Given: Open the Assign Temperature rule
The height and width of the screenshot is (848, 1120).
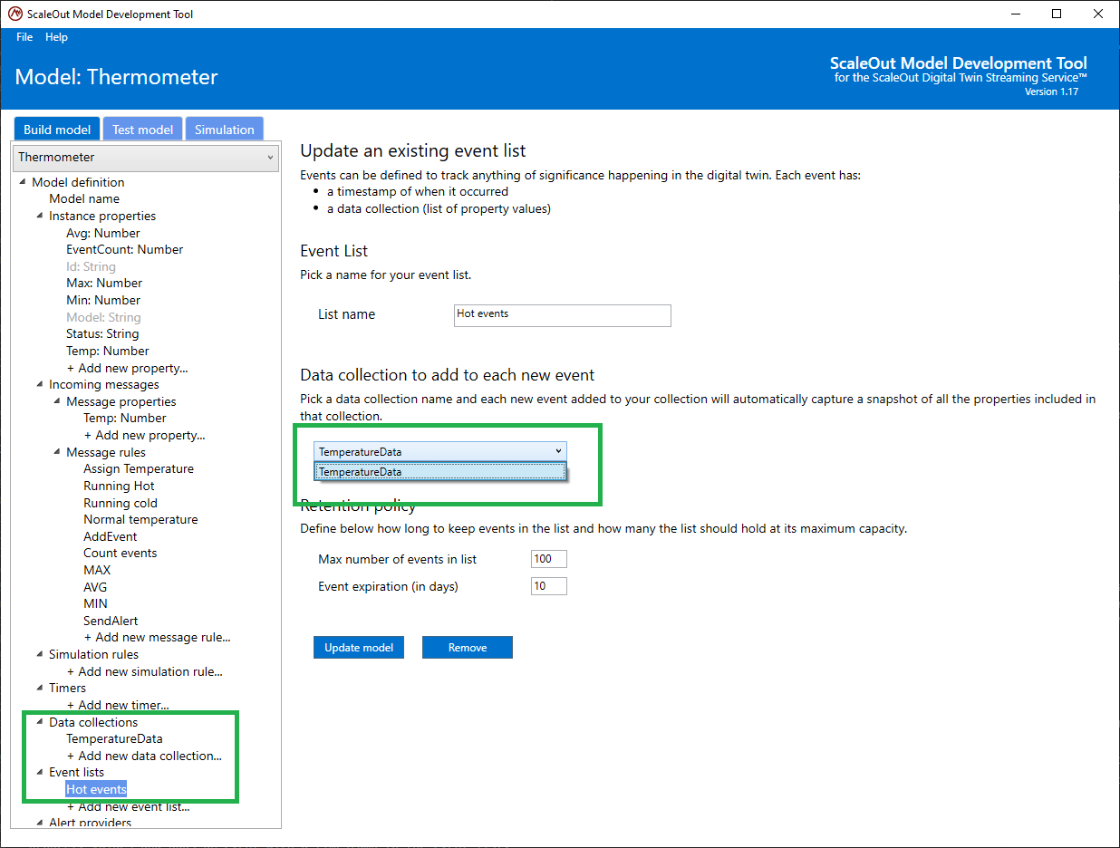Looking at the screenshot, I should 139,468.
